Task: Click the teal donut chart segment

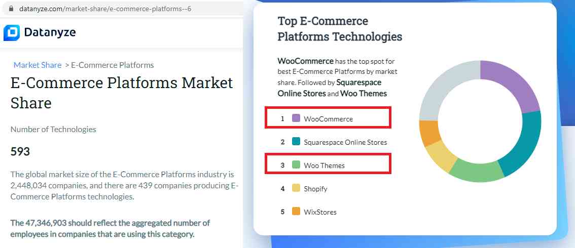Action: tap(523, 144)
